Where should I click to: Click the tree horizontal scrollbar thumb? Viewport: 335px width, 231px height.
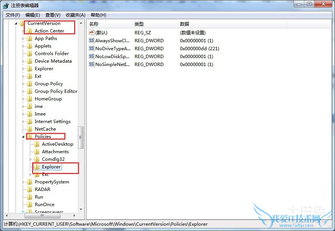42,216
